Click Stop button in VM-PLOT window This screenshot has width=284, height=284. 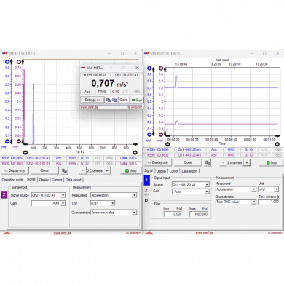click(272, 162)
